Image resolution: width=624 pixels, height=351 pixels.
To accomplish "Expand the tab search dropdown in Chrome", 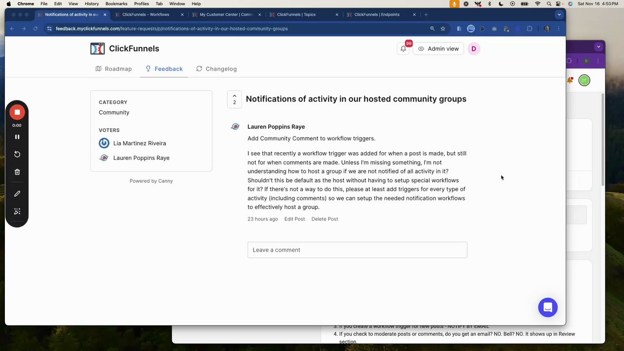I will pos(560,15).
